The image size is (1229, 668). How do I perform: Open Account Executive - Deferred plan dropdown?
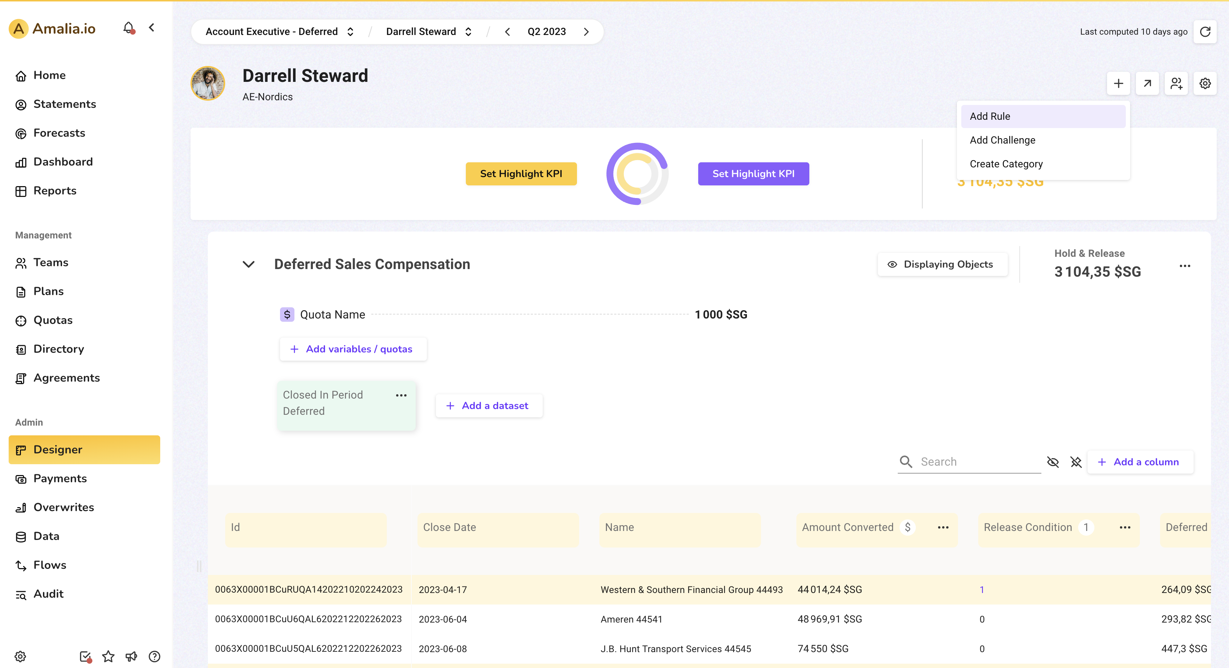click(280, 31)
